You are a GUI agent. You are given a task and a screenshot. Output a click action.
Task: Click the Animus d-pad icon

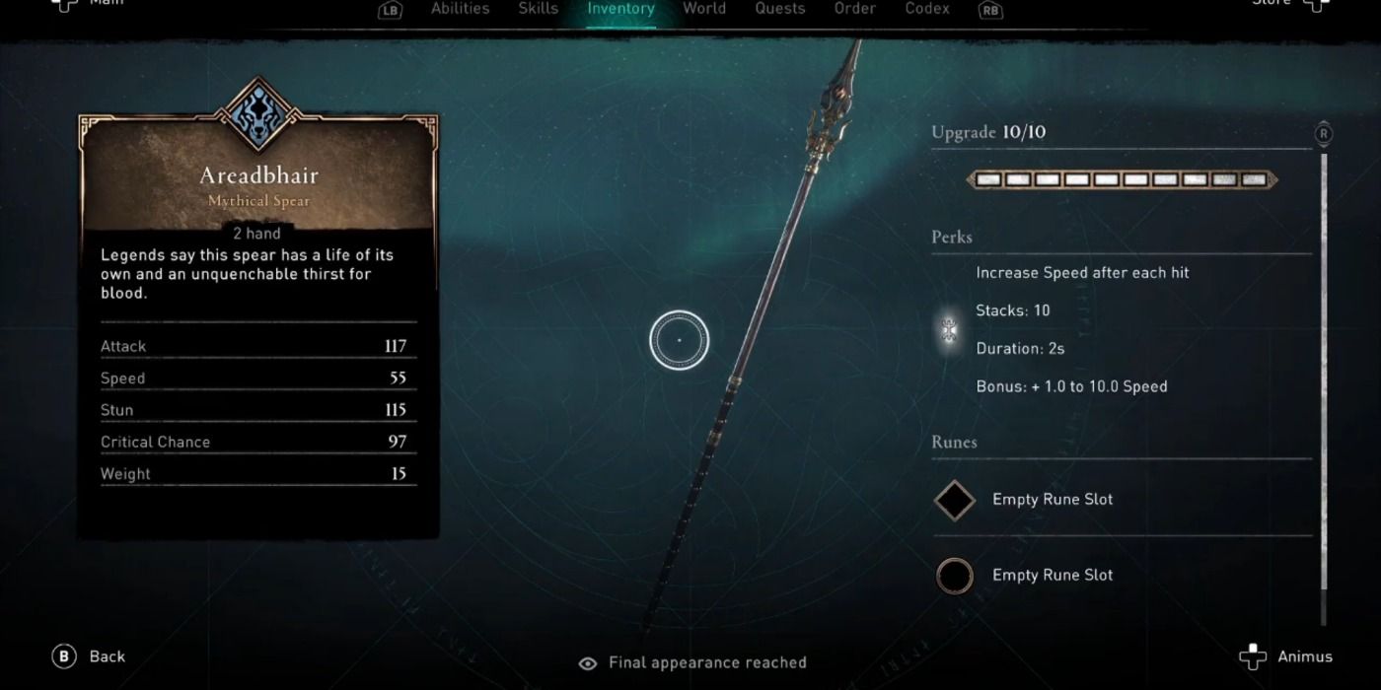coord(1253,656)
